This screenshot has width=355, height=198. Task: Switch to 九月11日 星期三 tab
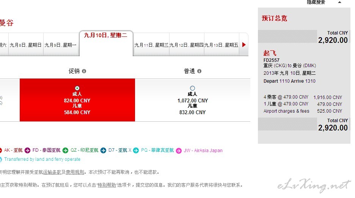[x=151, y=45]
